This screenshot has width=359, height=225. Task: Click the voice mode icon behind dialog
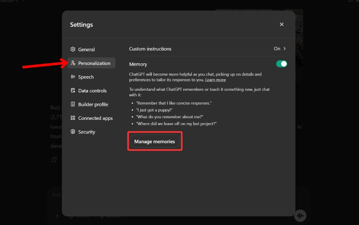(300, 216)
